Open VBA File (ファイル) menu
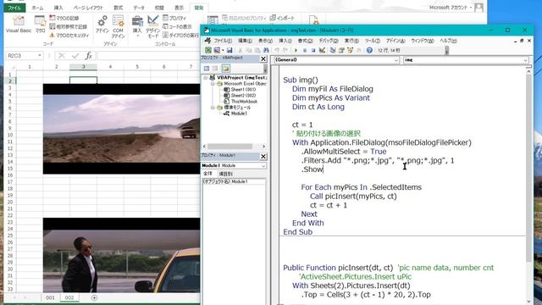Viewport: 542px width, 305px height. point(223,41)
